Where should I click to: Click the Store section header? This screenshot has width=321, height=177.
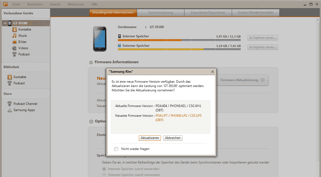(8, 94)
